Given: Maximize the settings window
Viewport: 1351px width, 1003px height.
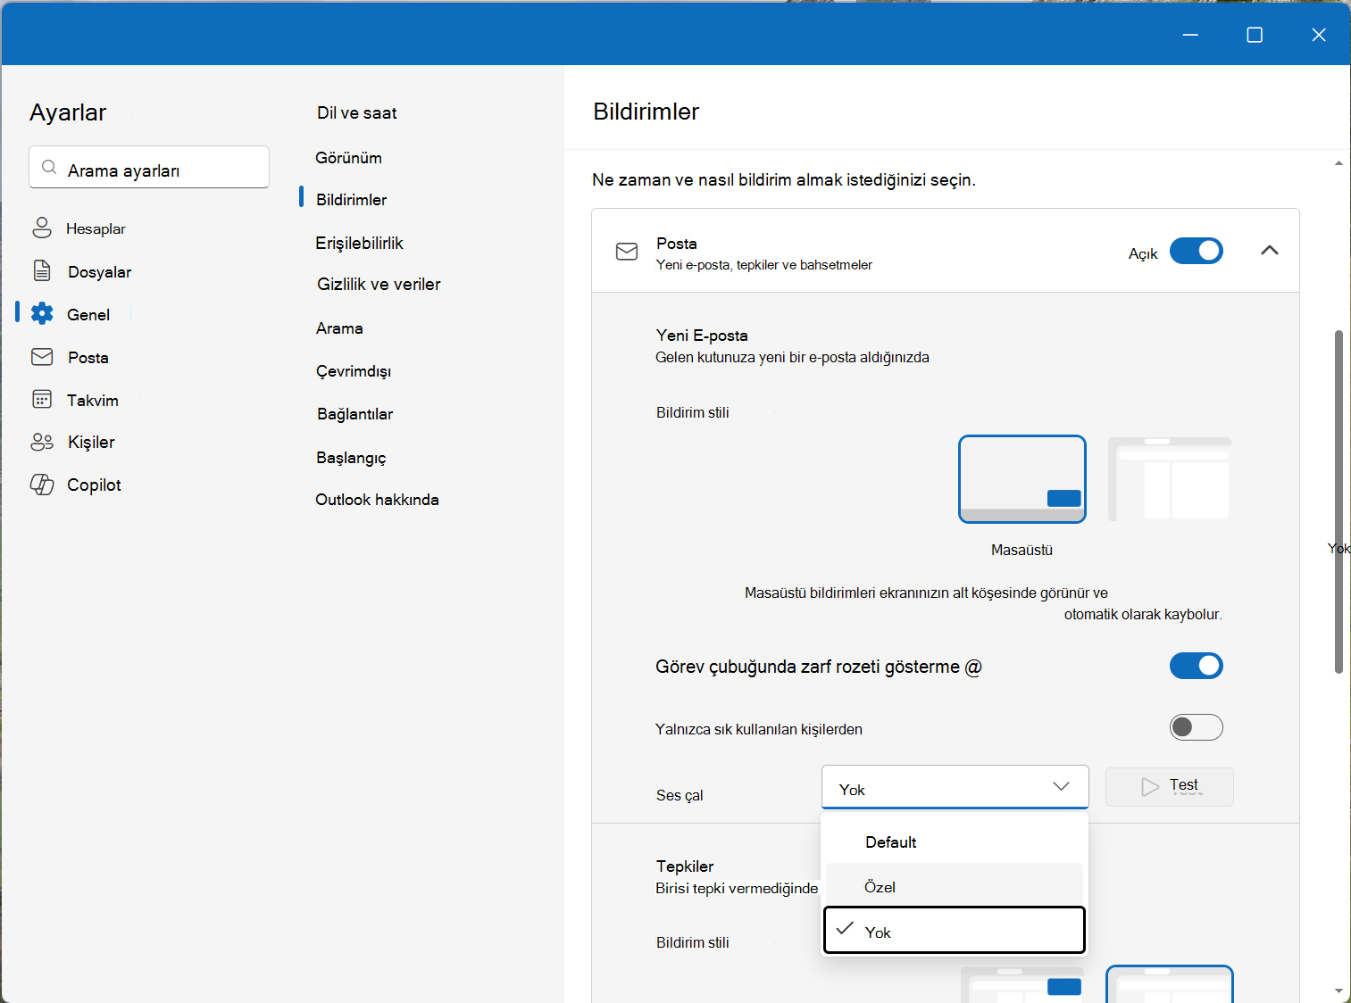Looking at the screenshot, I should point(1255,35).
